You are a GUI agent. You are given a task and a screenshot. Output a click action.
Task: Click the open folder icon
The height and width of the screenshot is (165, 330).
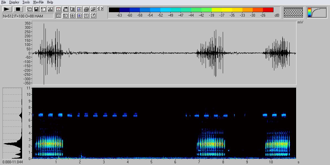(x=93, y=9)
